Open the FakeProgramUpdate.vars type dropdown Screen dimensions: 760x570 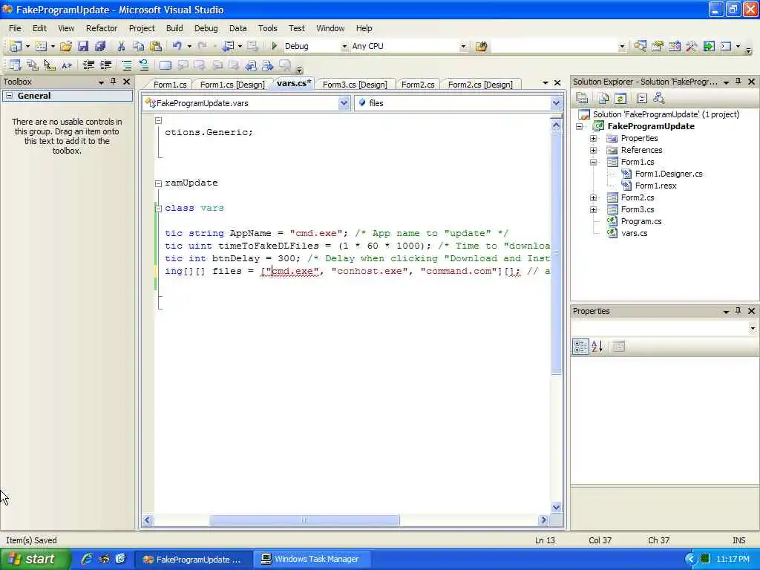(x=344, y=102)
